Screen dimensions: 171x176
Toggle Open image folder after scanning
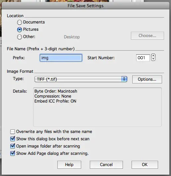[13, 146]
